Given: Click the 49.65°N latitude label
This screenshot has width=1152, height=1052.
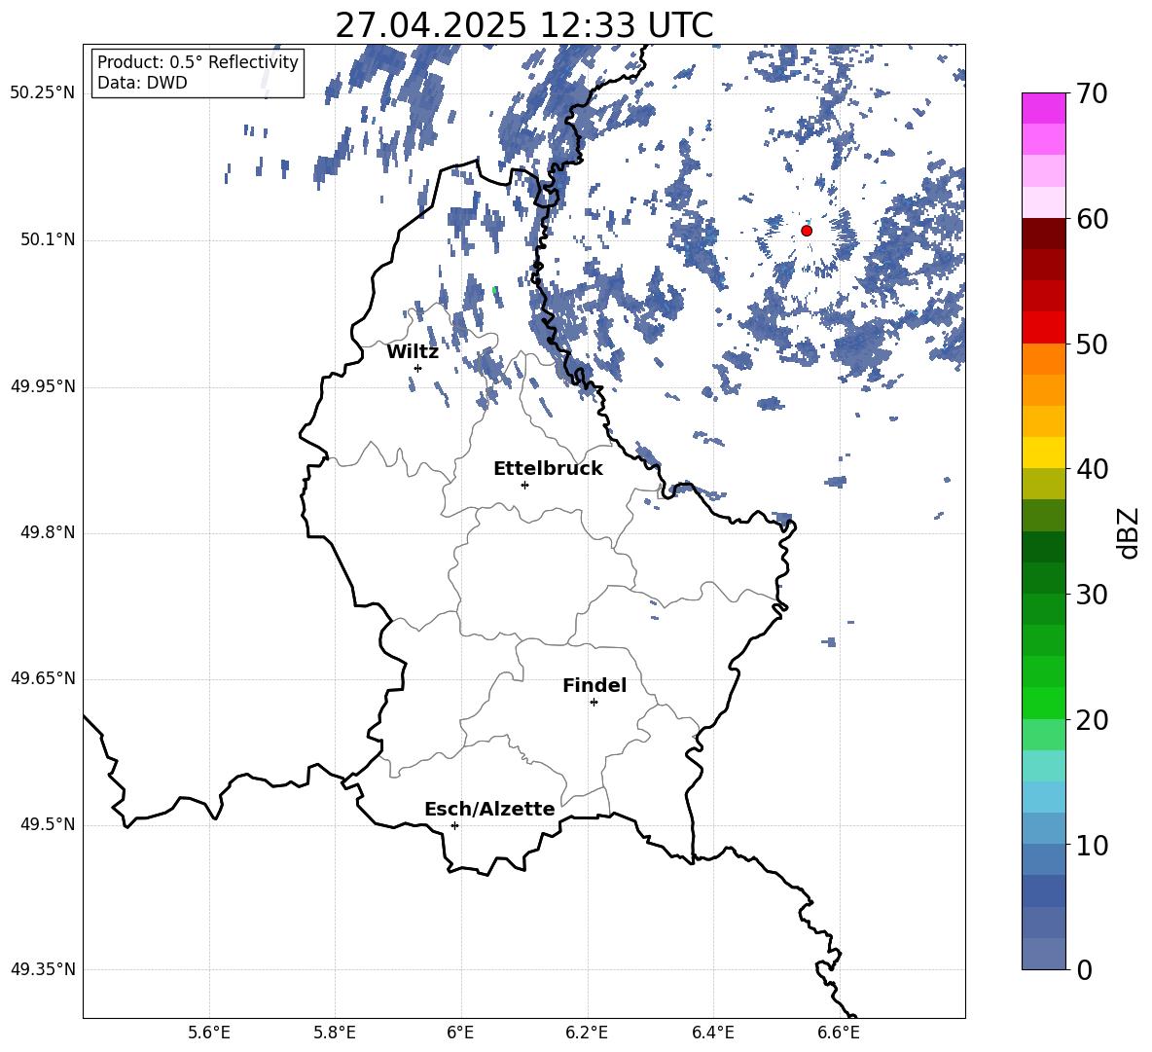Looking at the screenshot, I should (43, 678).
